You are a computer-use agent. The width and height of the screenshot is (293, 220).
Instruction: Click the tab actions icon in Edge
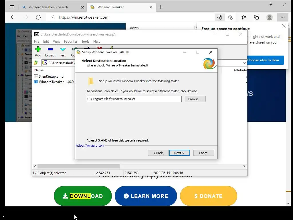click(12, 7)
